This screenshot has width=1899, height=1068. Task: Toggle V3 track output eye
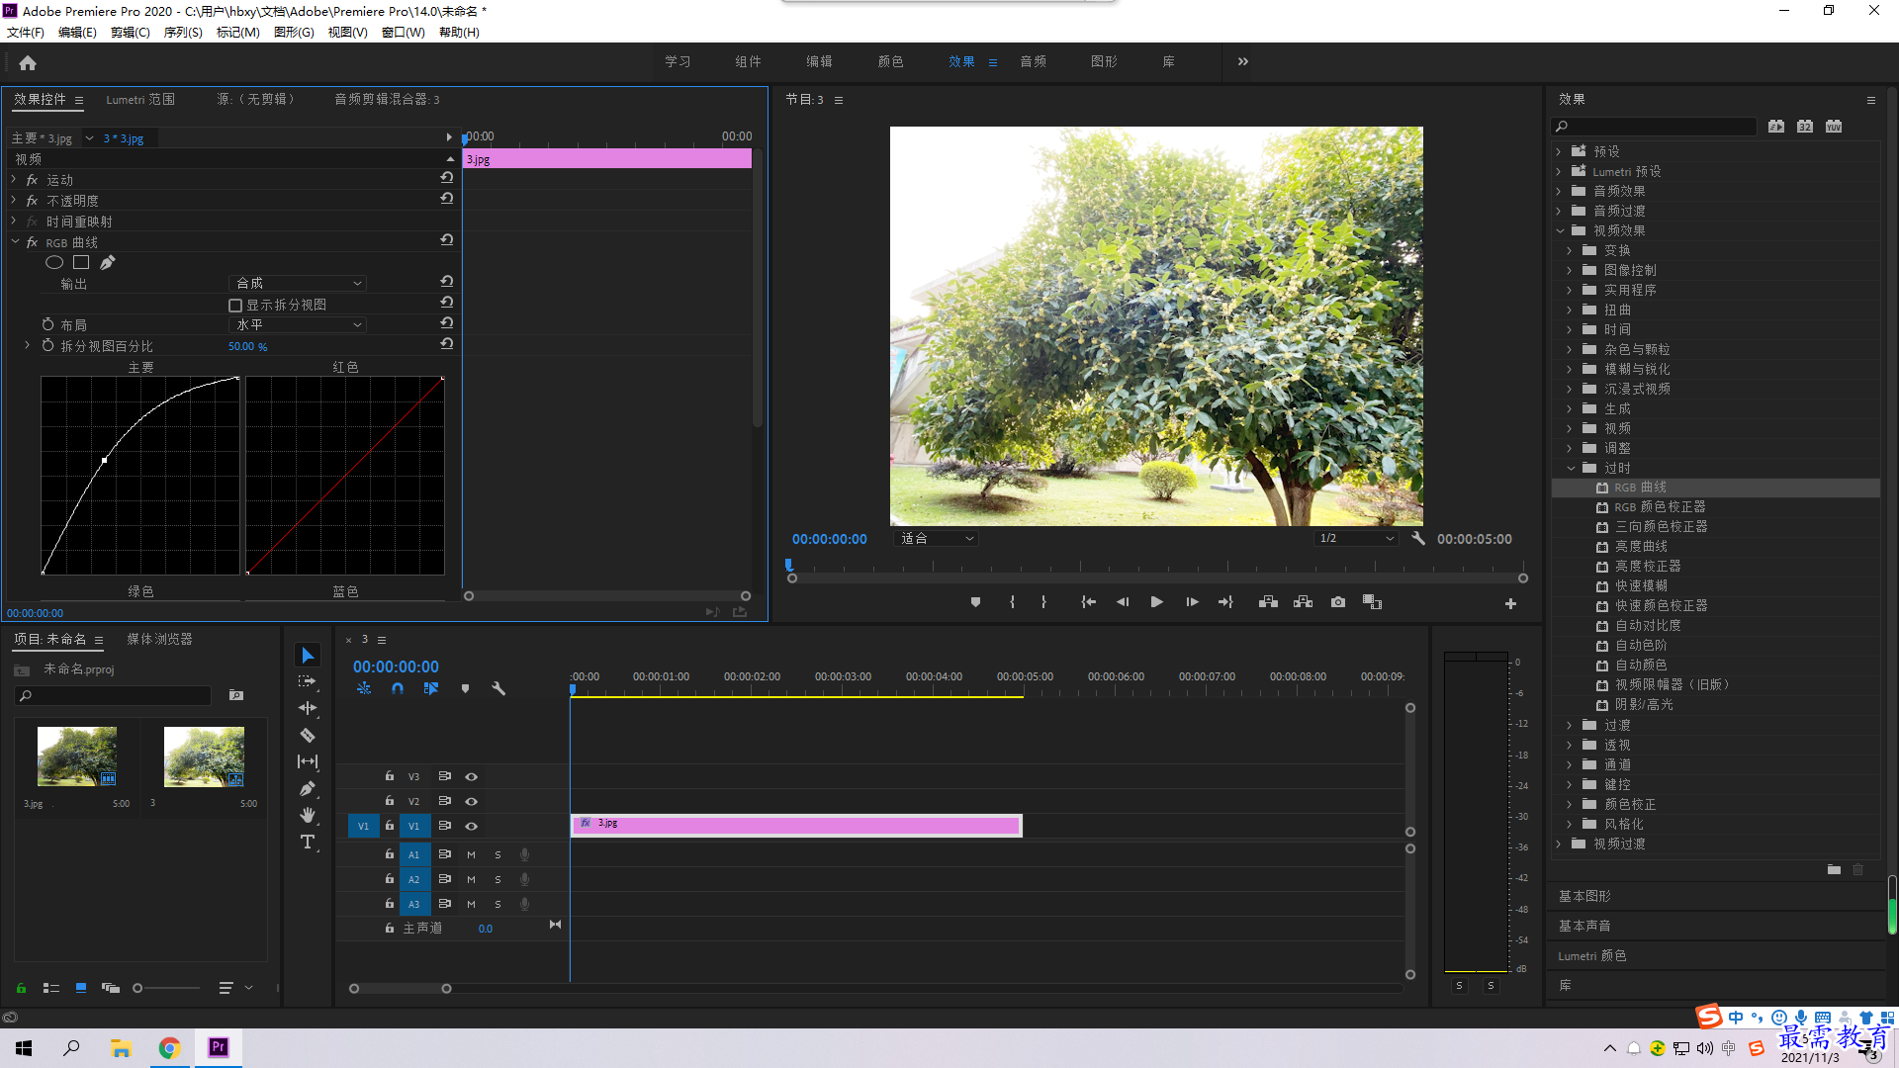click(x=472, y=777)
